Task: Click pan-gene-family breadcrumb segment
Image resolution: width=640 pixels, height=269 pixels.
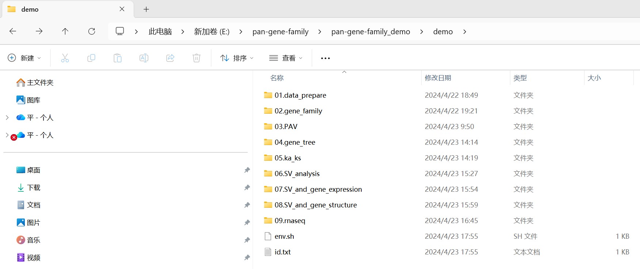Action: tap(281, 32)
